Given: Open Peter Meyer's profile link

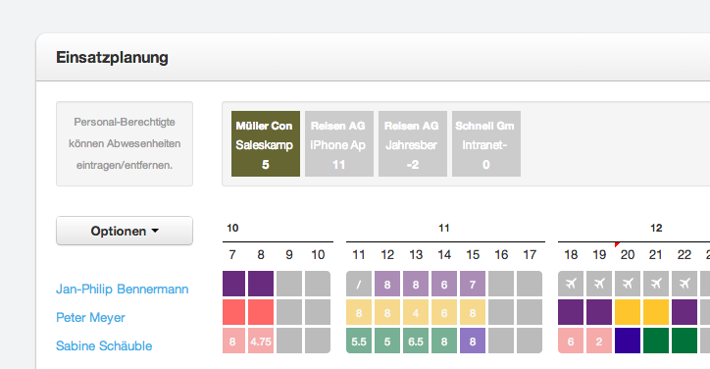Looking at the screenshot, I should (90, 317).
